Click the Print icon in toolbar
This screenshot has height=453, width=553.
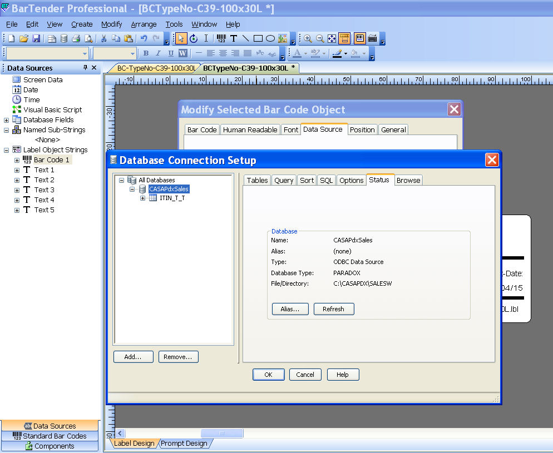[x=76, y=38]
